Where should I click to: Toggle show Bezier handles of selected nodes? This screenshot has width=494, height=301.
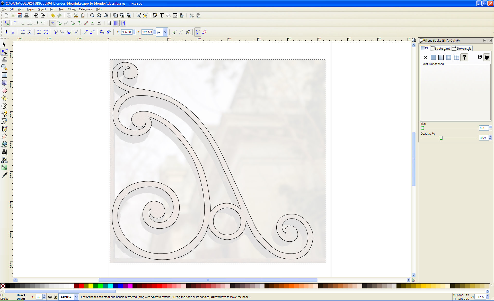tap(197, 32)
